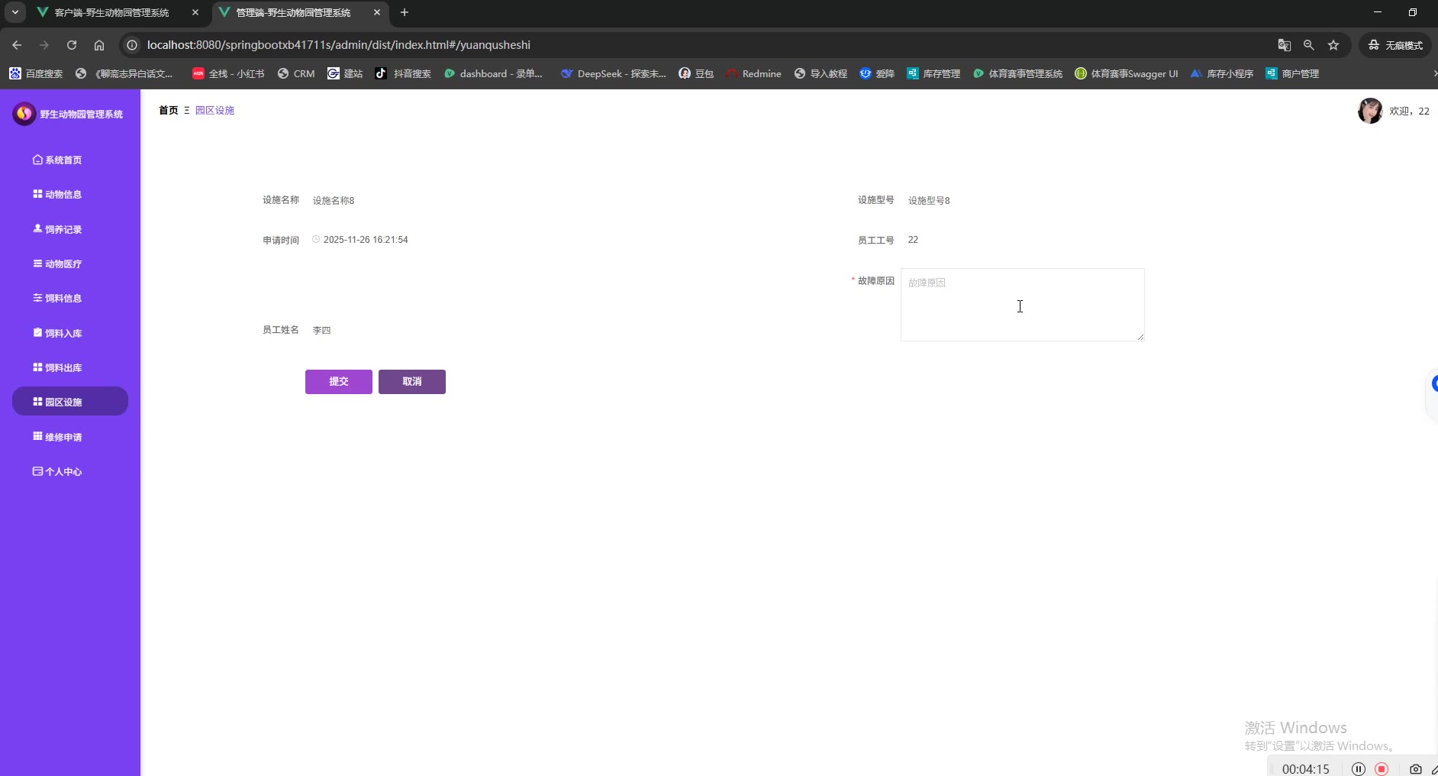Switch to 管理端-野生动物园管理系统 browser tab

293,13
